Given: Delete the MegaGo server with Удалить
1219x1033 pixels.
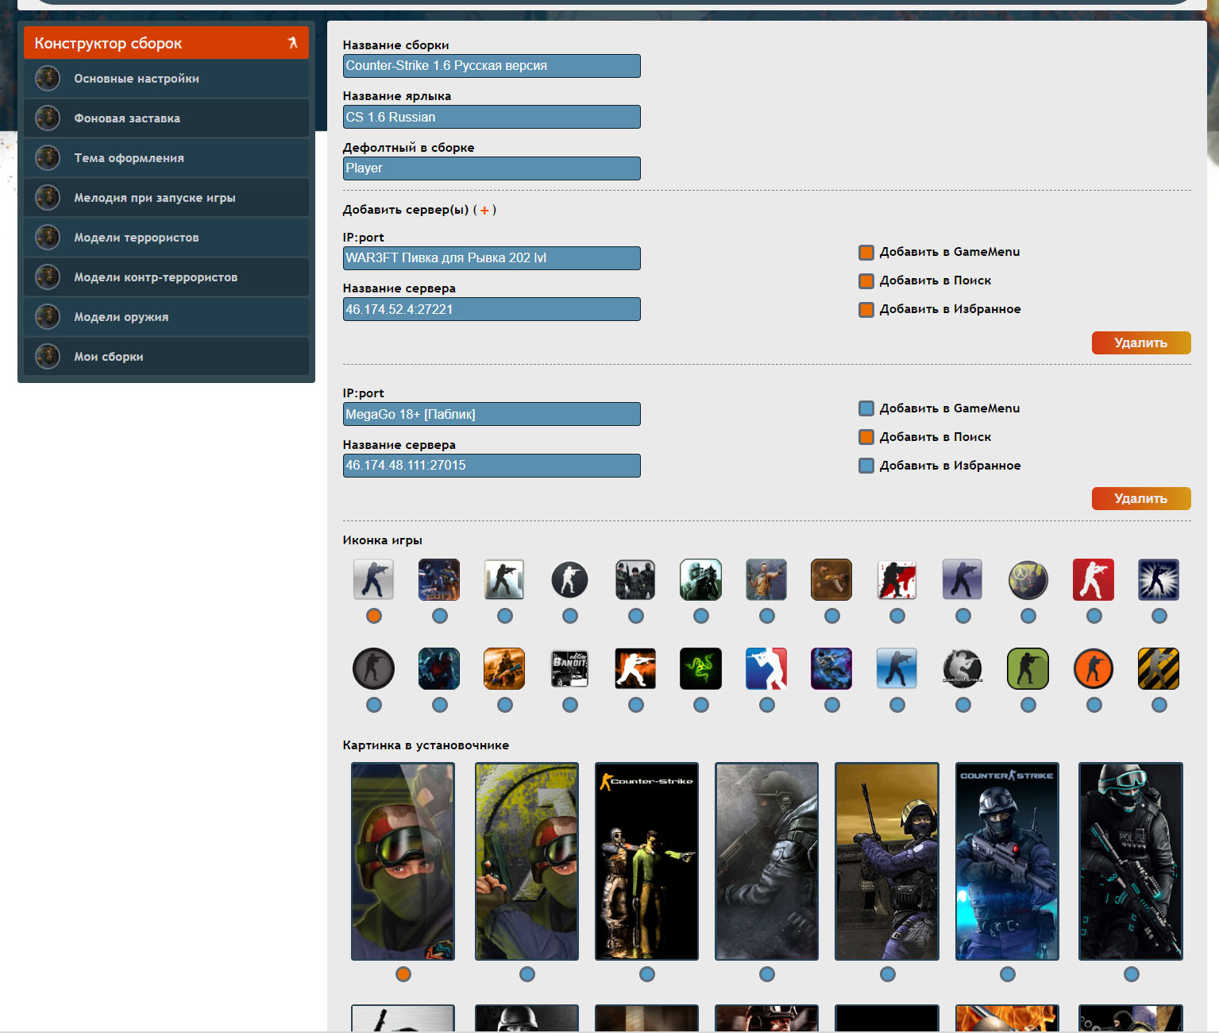Looking at the screenshot, I should 1141,498.
